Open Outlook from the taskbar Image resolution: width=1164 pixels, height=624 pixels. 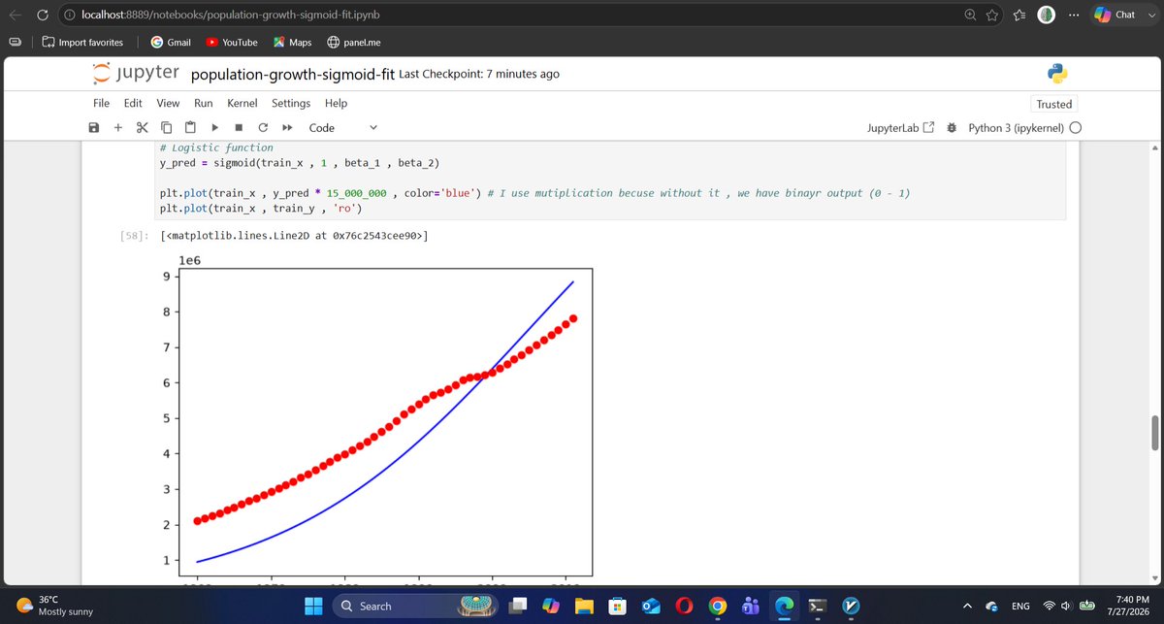(x=650, y=607)
